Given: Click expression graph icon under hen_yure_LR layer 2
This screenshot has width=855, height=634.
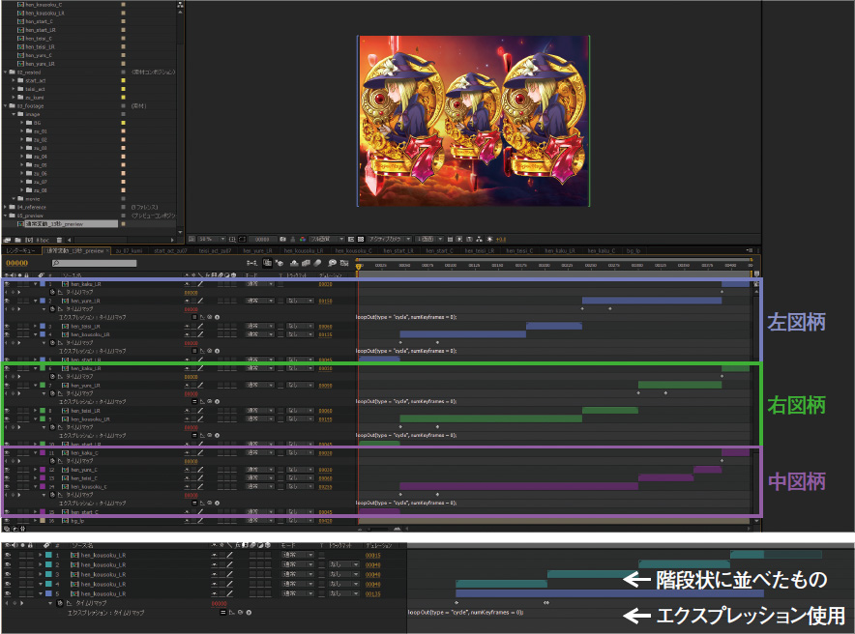Looking at the screenshot, I should pos(202,317).
